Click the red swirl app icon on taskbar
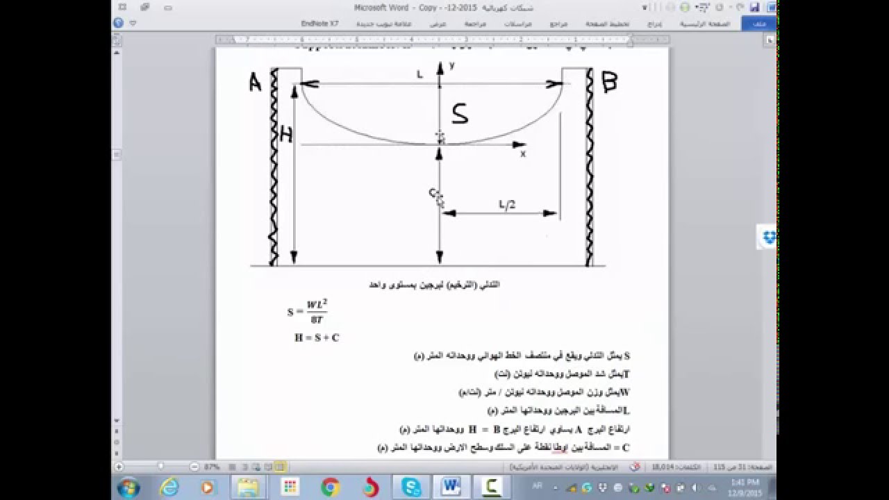The height and width of the screenshot is (500, 889). 370,486
